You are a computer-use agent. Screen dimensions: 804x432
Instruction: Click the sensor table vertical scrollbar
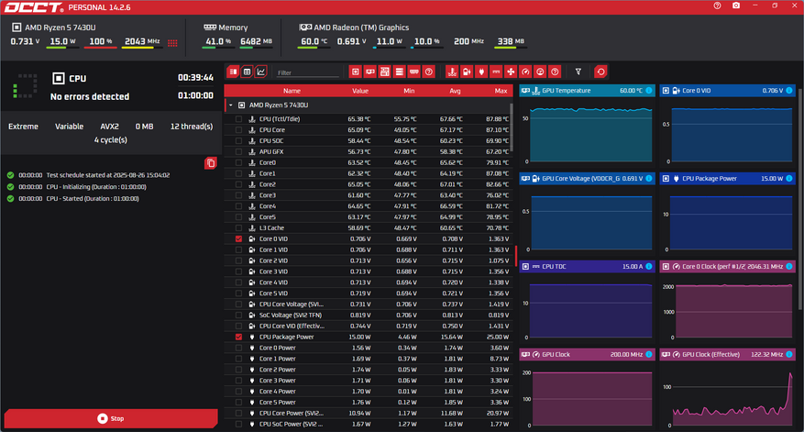click(x=512, y=126)
